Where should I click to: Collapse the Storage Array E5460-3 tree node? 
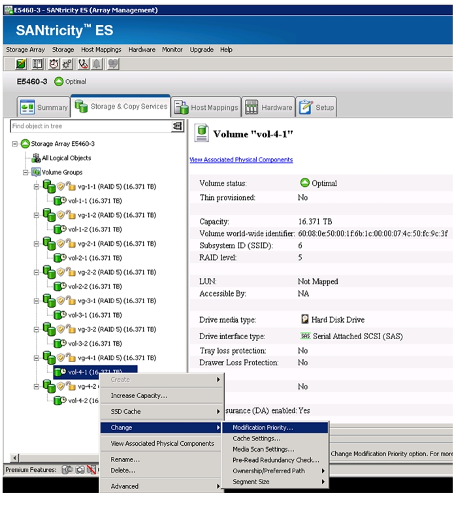14,144
